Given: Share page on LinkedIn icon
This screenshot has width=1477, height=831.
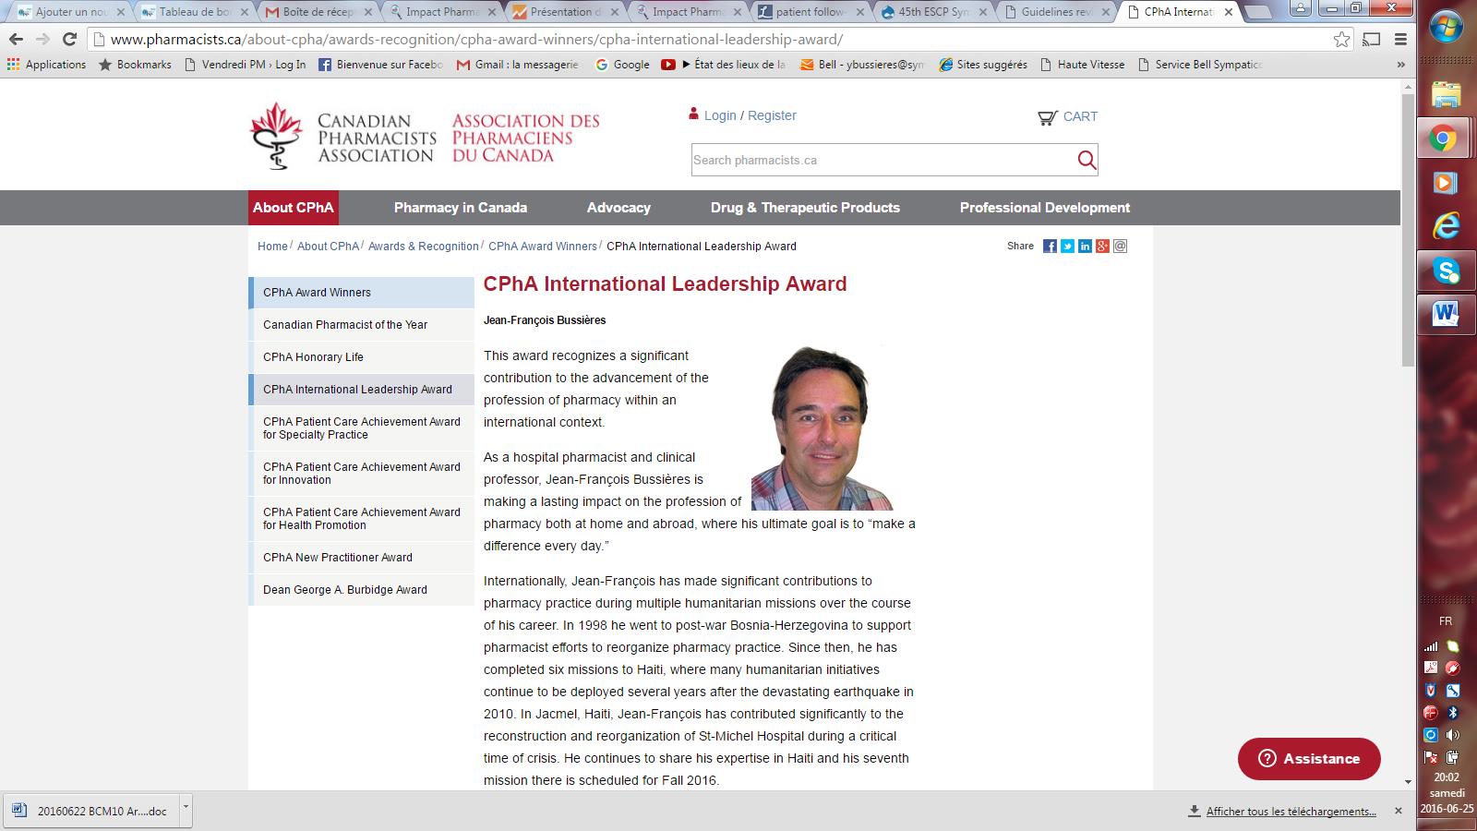Looking at the screenshot, I should tap(1085, 247).
